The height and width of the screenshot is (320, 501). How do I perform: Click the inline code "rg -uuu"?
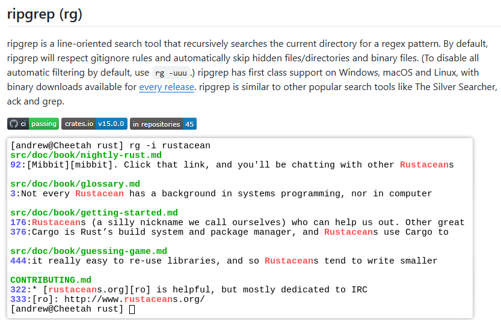[x=171, y=73]
